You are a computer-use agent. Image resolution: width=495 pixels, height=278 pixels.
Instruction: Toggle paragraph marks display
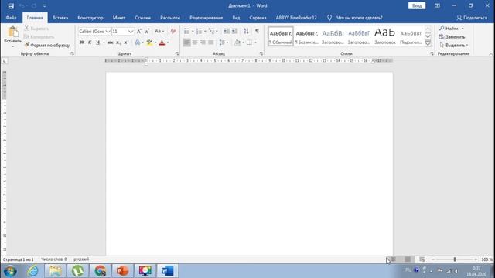[258, 31]
